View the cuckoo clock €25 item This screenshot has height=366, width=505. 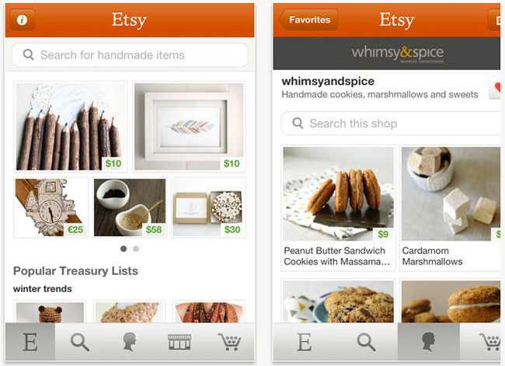tap(50, 207)
